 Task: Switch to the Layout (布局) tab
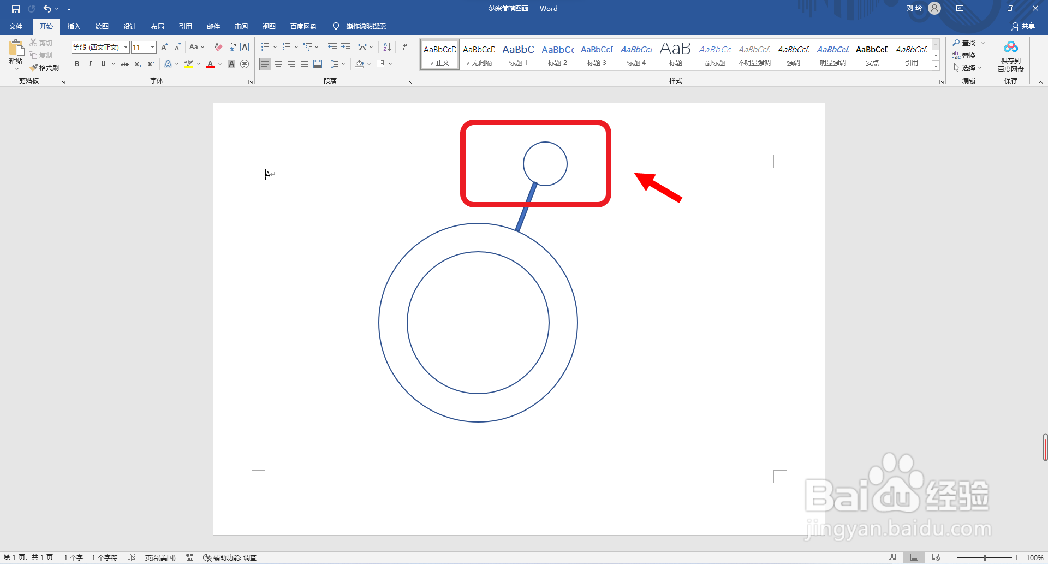[158, 26]
